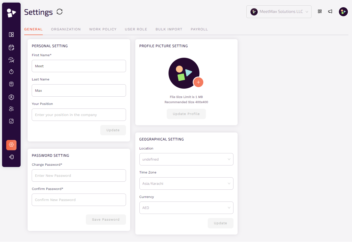
Task: Open the calendar schedule icon in sidebar
Action: pyautogui.click(x=11, y=47)
